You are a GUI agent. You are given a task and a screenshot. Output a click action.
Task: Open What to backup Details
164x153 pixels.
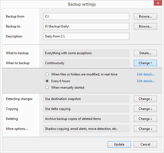pyautogui.click(x=145, y=53)
